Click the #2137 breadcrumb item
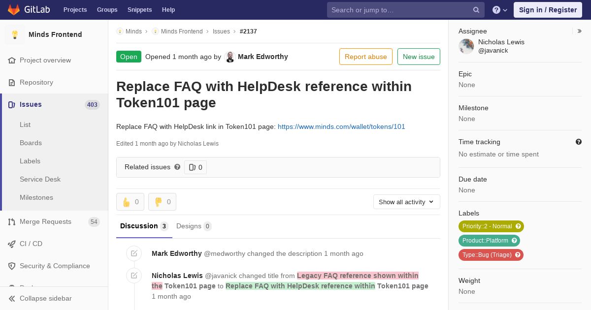Viewport: 591px width, 310px height. point(248,31)
